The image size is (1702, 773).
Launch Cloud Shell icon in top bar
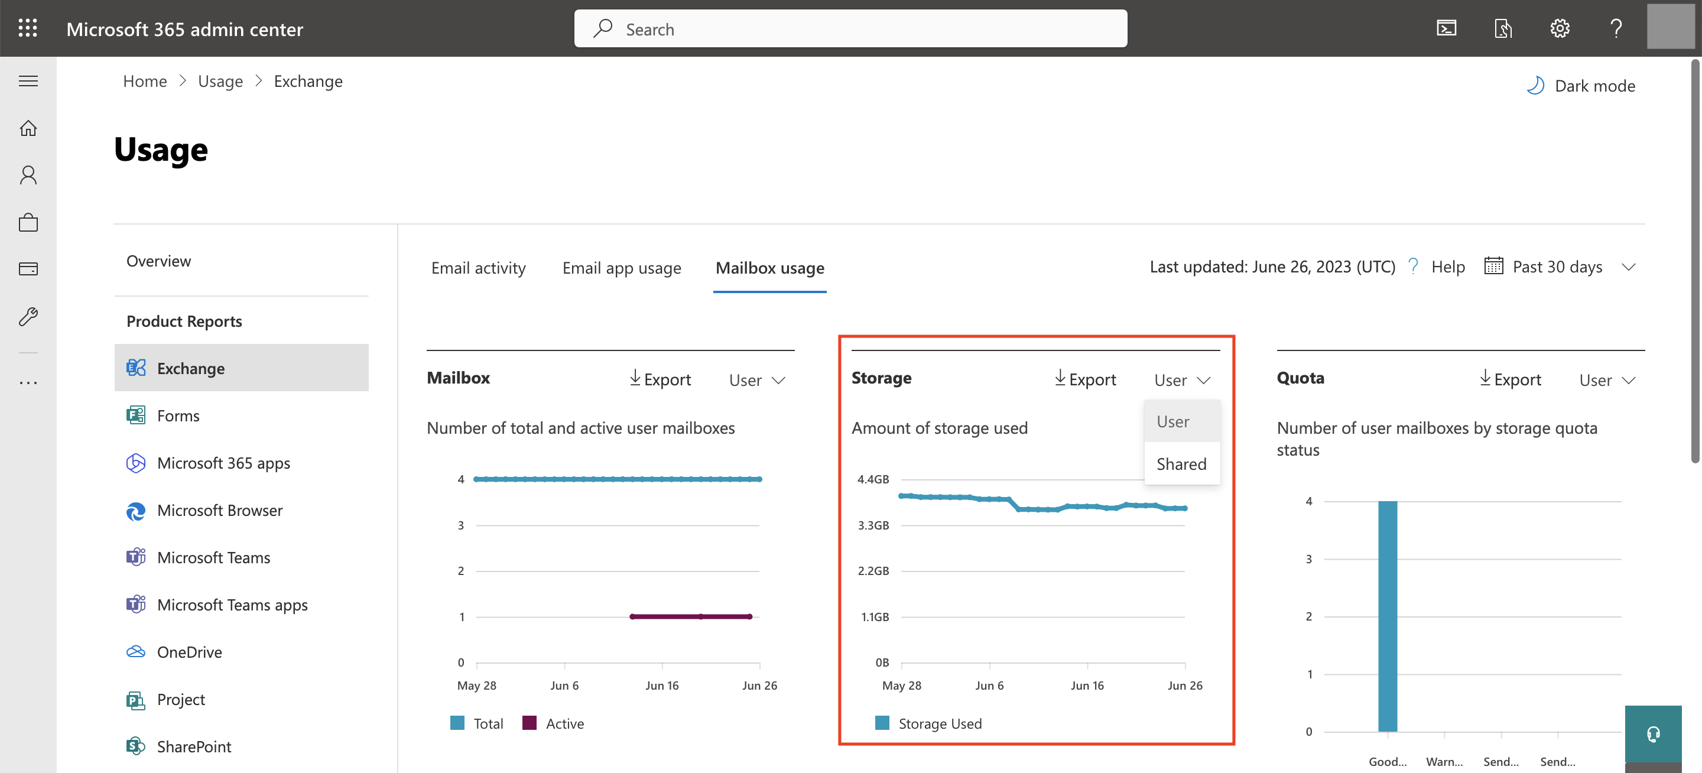tap(1446, 28)
